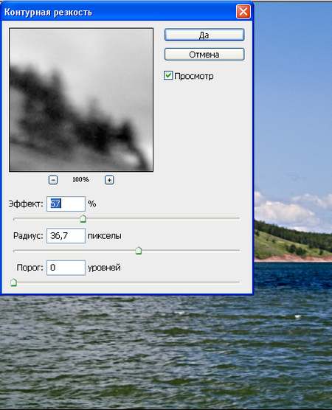Click the Эффект percentage input field
Viewport: 332px width, 410px height.
[x=66, y=204]
